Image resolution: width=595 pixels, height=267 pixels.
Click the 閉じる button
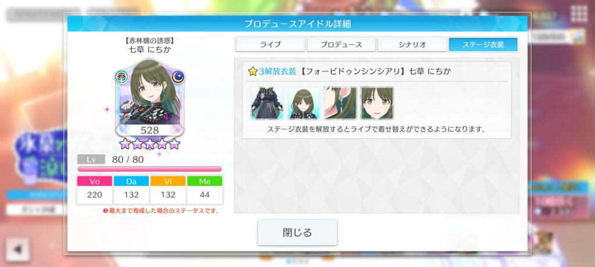tap(297, 232)
